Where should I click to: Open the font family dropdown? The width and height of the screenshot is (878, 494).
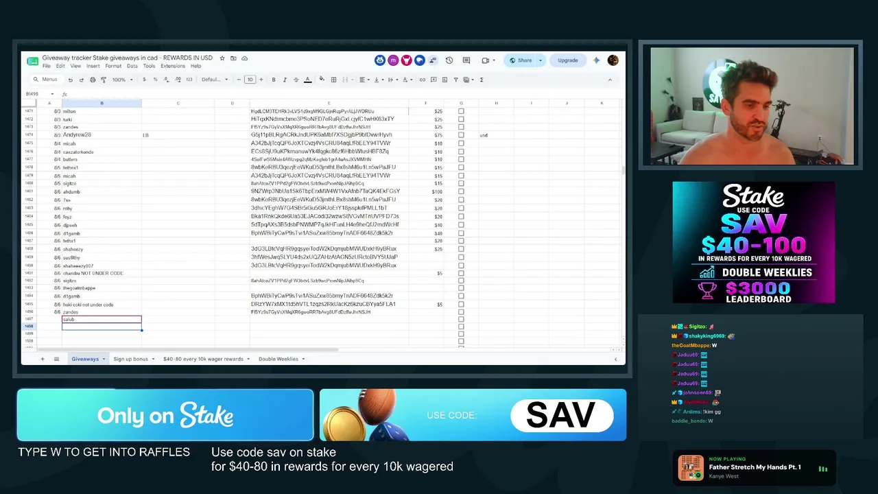coord(215,80)
